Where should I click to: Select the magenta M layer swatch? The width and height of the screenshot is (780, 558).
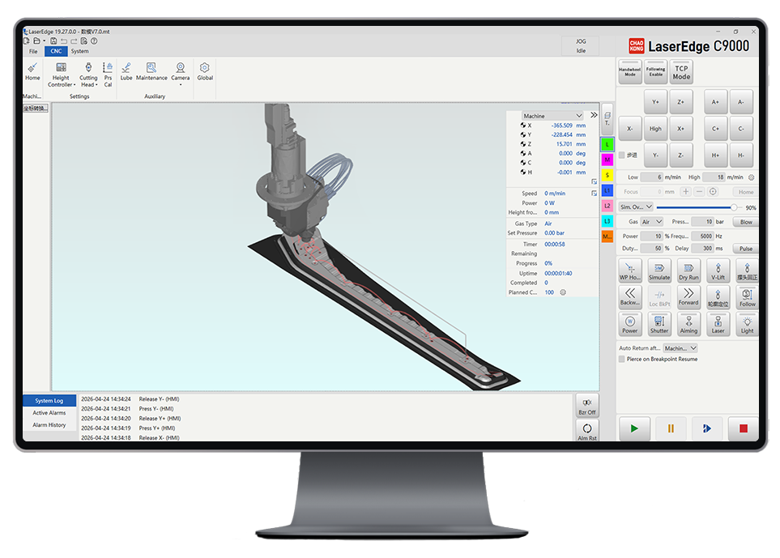click(607, 160)
